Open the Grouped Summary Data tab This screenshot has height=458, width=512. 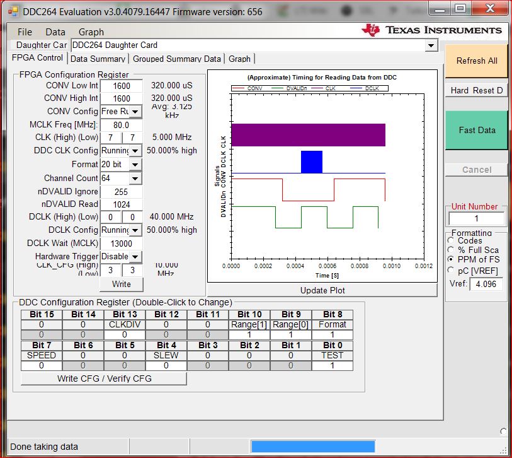pyautogui.click(x=177, y=59)
